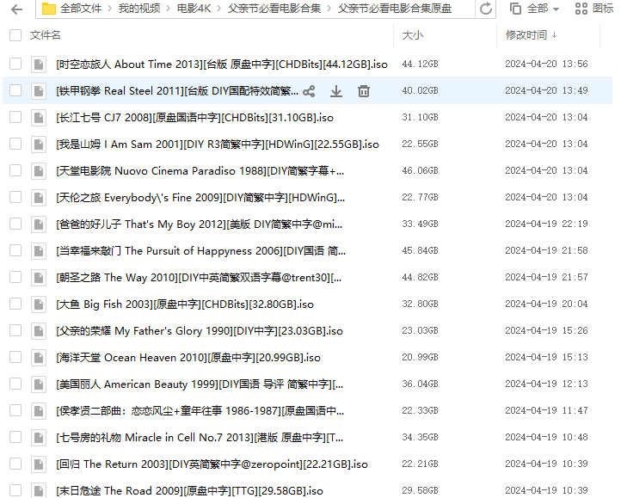
Task: Sort by 文件名 column header
Action: (45, 35)
